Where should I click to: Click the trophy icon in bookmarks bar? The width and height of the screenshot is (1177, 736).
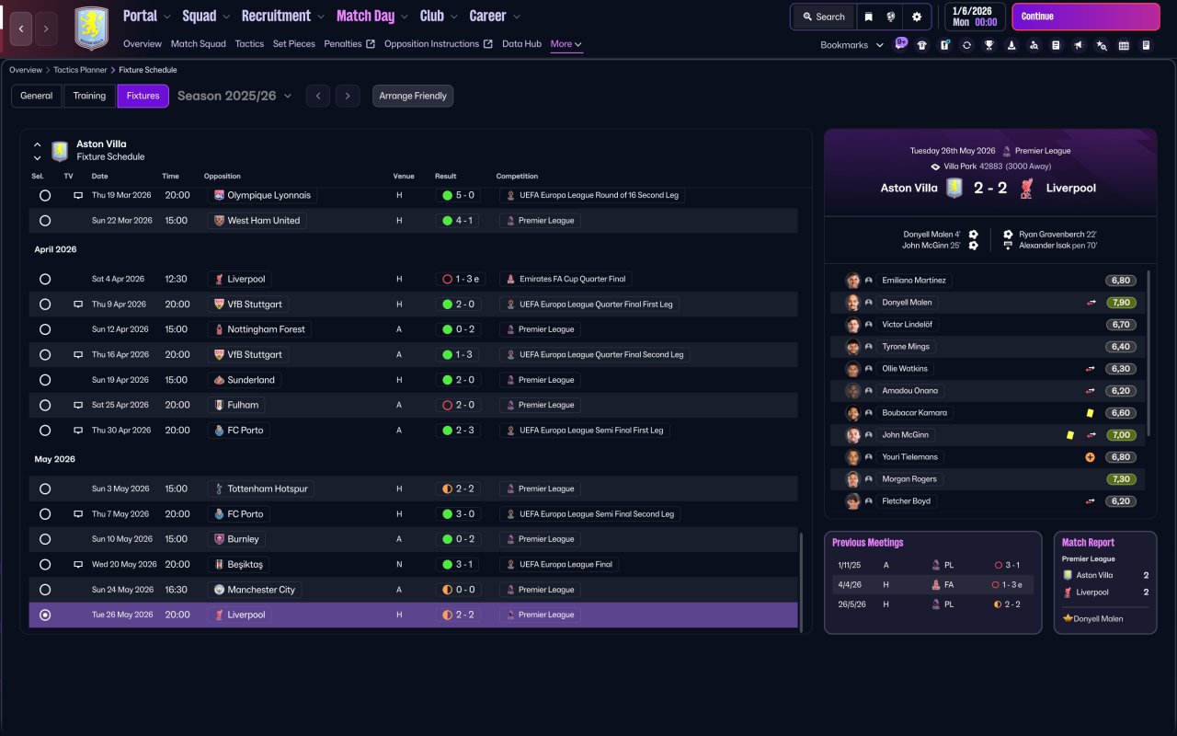click(x=989, y=45)
